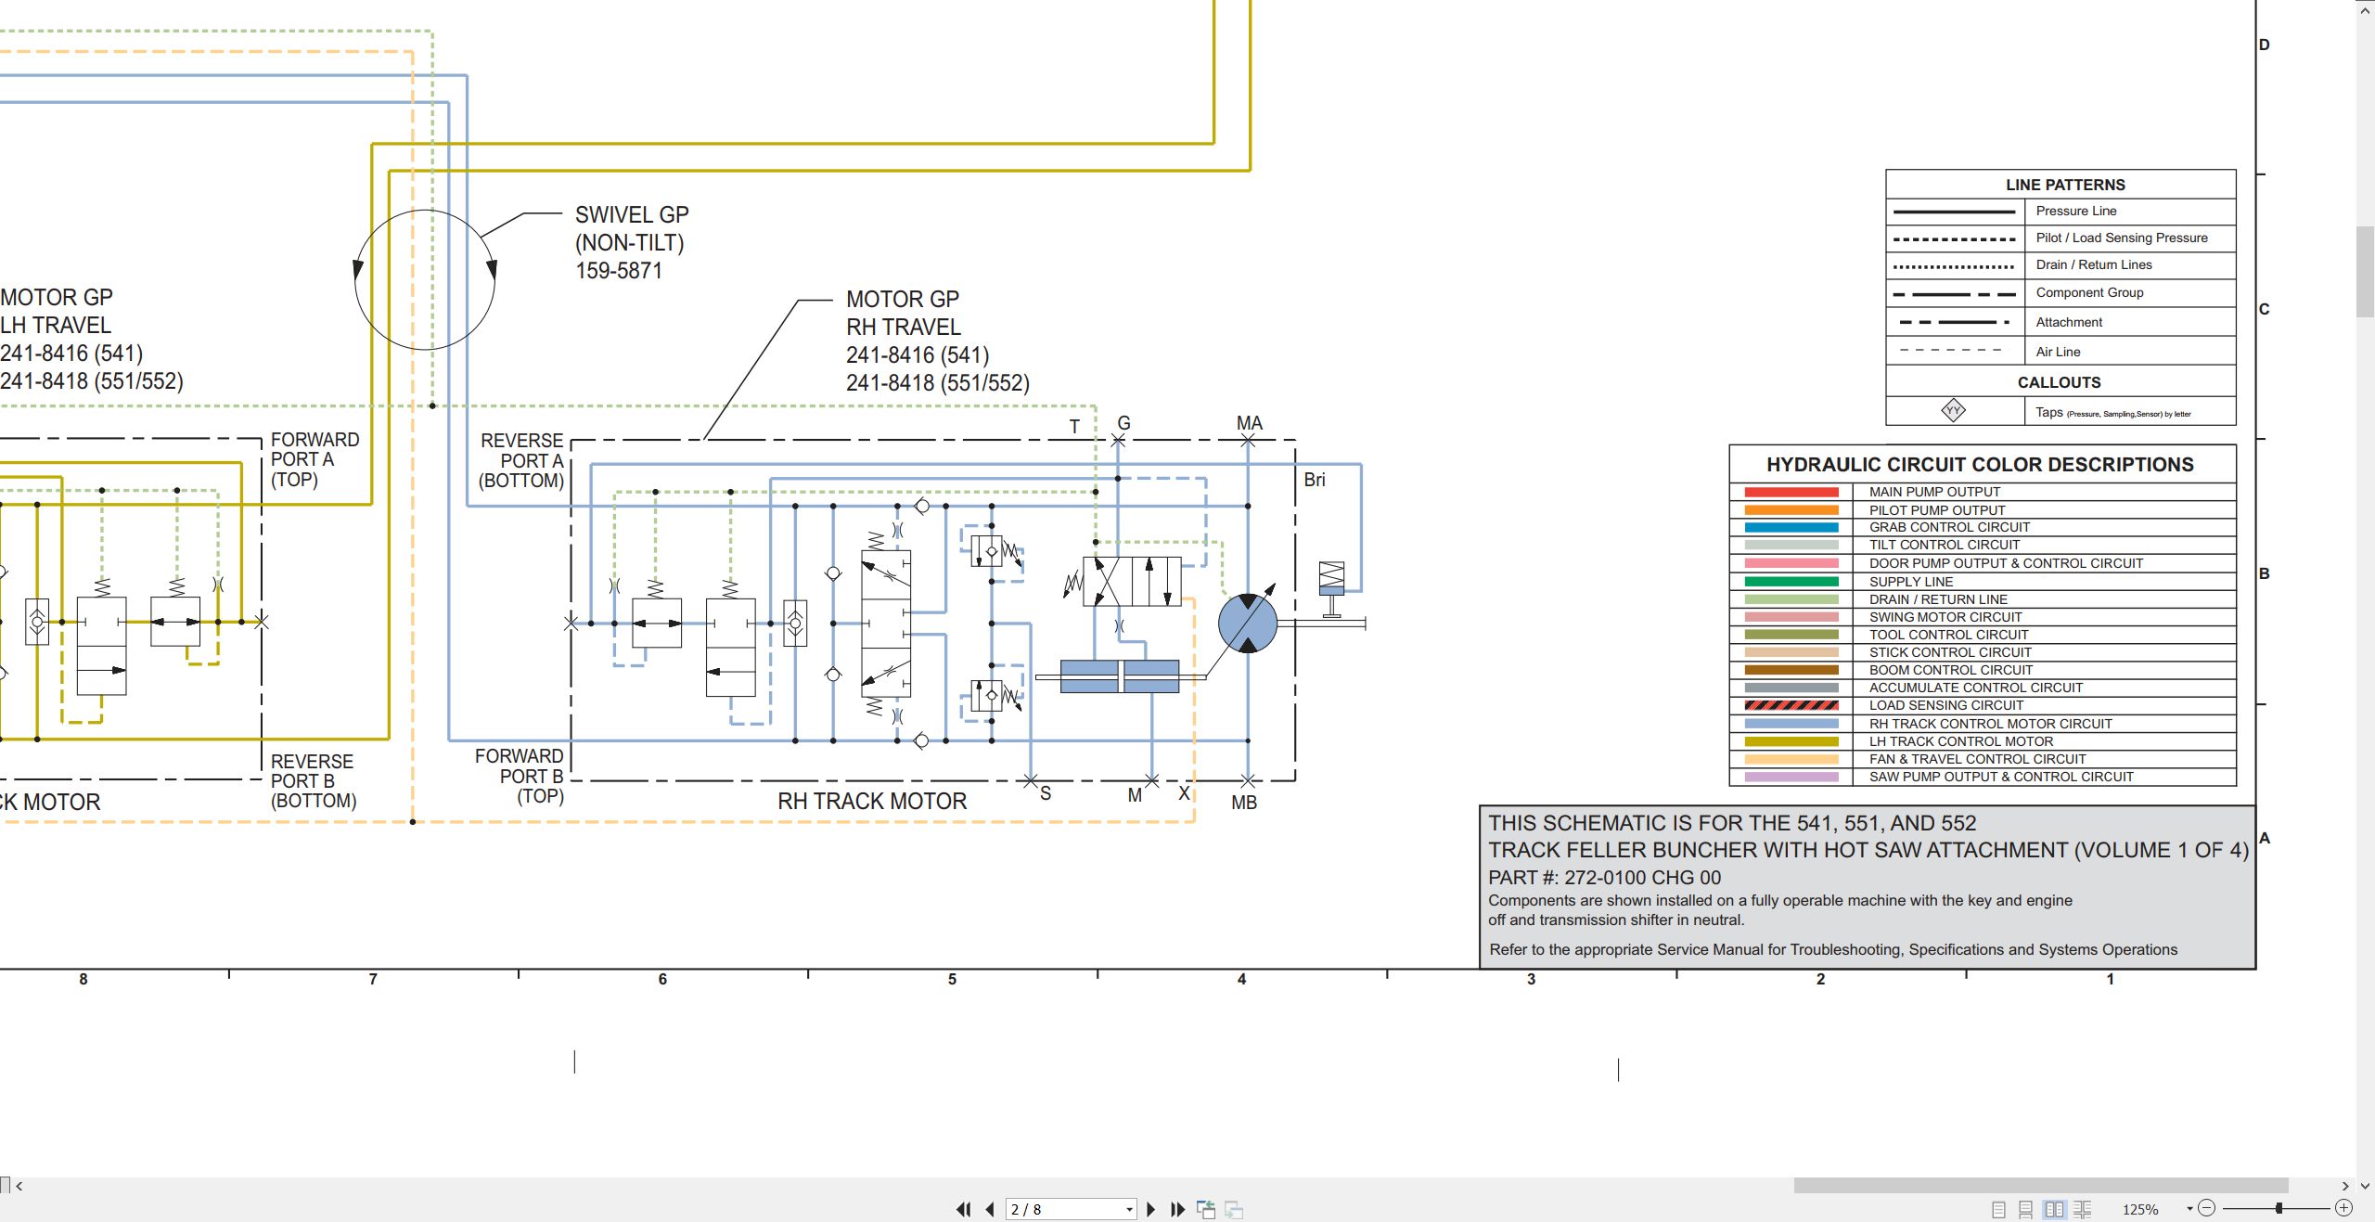Click the blue travel motor symbol

[1247, 624]
